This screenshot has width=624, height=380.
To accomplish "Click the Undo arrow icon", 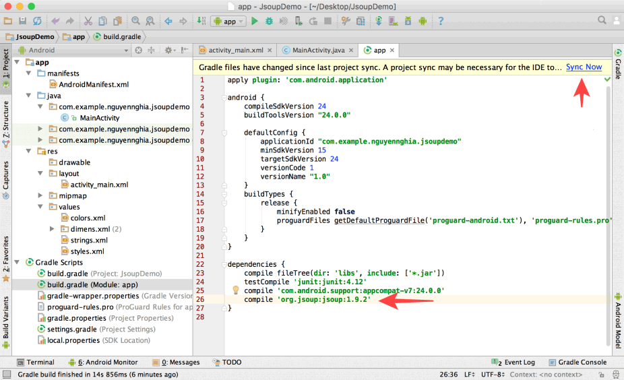I will 55,21.
